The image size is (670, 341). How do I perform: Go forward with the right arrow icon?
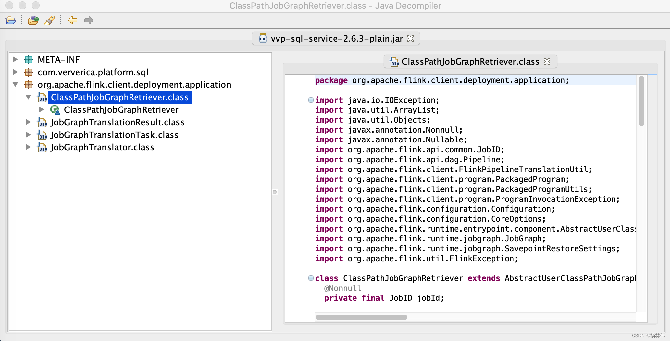[x=88, y=21]
